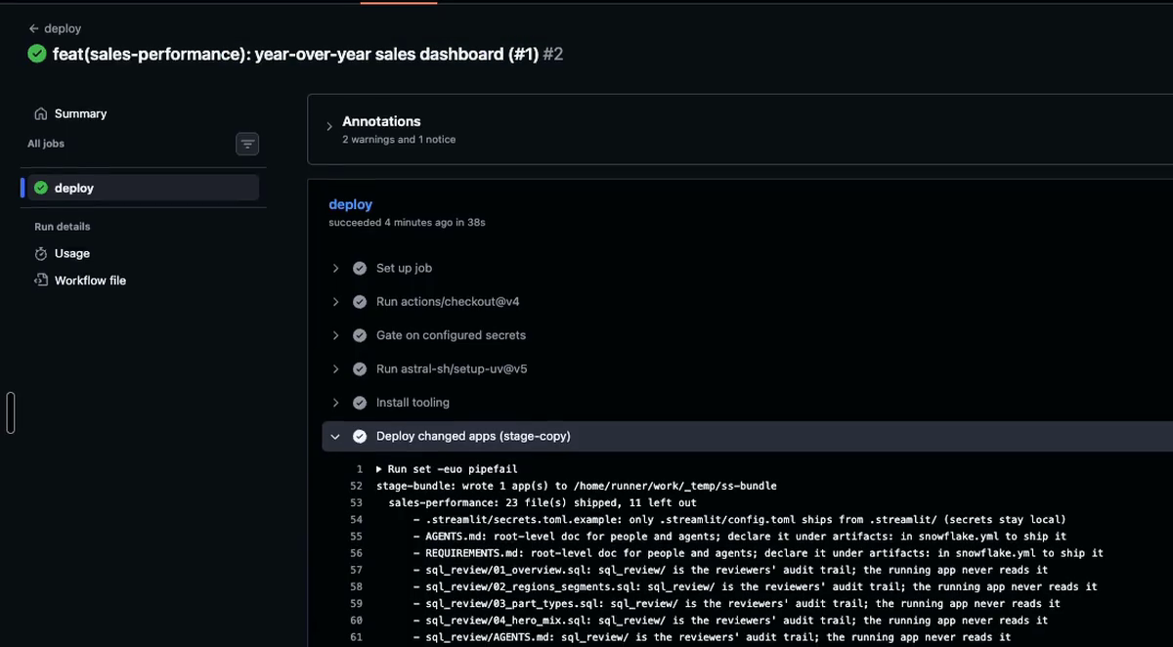The height and width of the screenshot is (647, 1173).
Task: Select the sql_review/01_overview.sql log line
Action: 730,570
